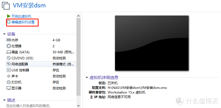Screen dimensions: 221x108
Task: Select the printer (打印机) icon
Action: (x=9, y=82)
